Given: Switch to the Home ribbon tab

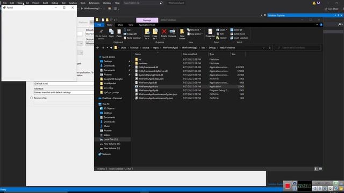Looking at the screenshot, I should click(x=110, y=25).
